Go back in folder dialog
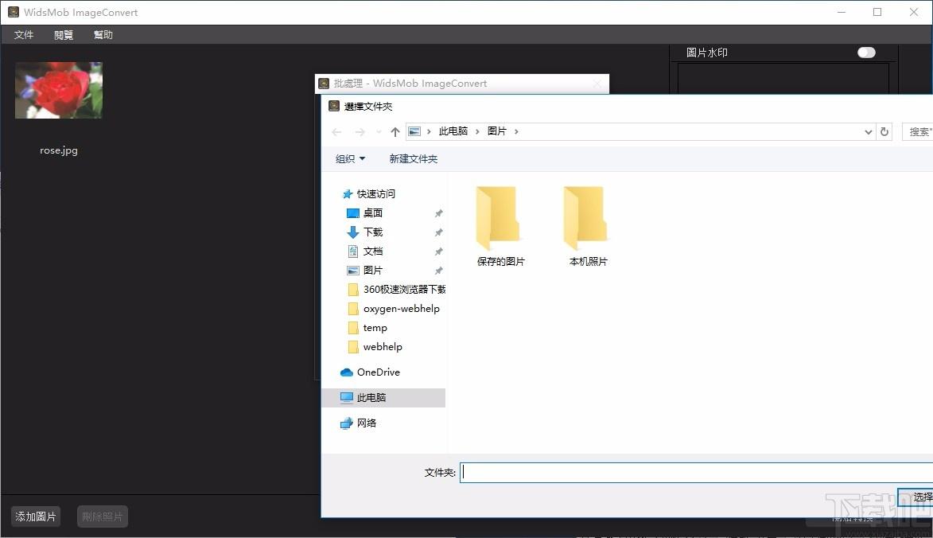Screen dimensions: 933x538 tap(336, 131)
